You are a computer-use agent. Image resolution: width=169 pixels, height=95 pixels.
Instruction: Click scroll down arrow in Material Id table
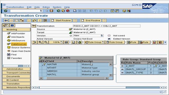click(x=111, y=75)
